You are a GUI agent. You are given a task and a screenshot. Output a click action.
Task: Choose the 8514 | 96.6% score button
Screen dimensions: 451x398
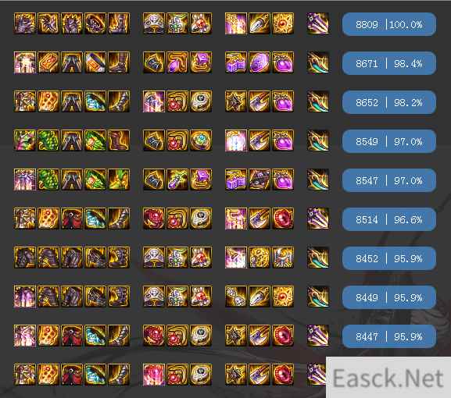tap(389, 219)
